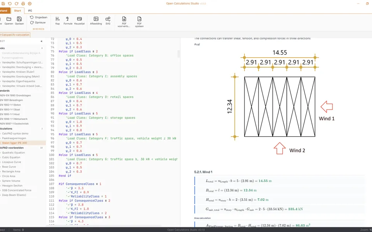Click the Openen folder icon
Viewport: 372px width, 232px height.
click(9, 19)
